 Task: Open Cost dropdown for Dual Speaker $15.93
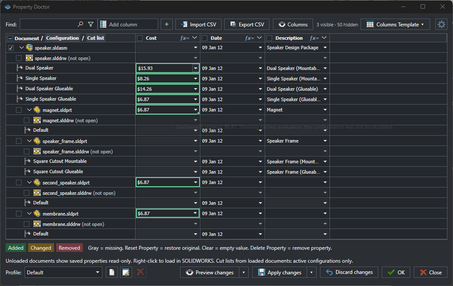coord(196,68)
